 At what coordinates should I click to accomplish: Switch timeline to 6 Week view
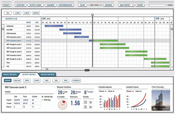27,13
